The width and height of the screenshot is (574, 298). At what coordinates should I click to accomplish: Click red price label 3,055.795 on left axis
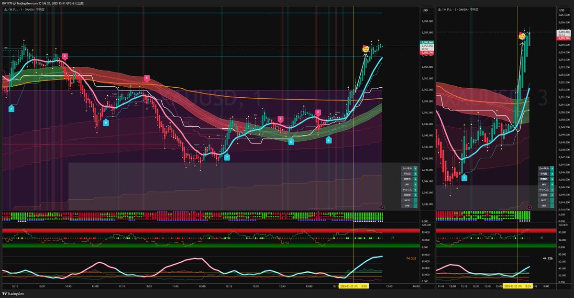[428, 52]
